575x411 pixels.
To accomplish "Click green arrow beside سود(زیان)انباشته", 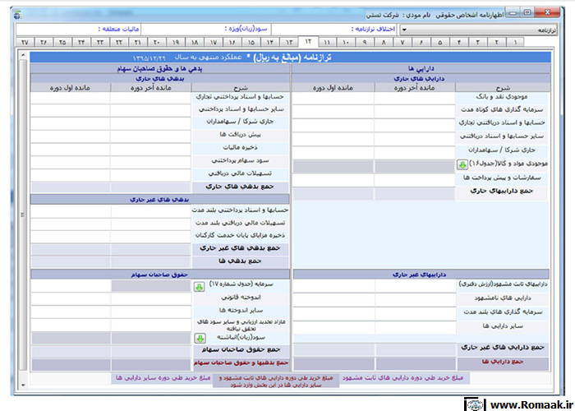I will point(200,339).
